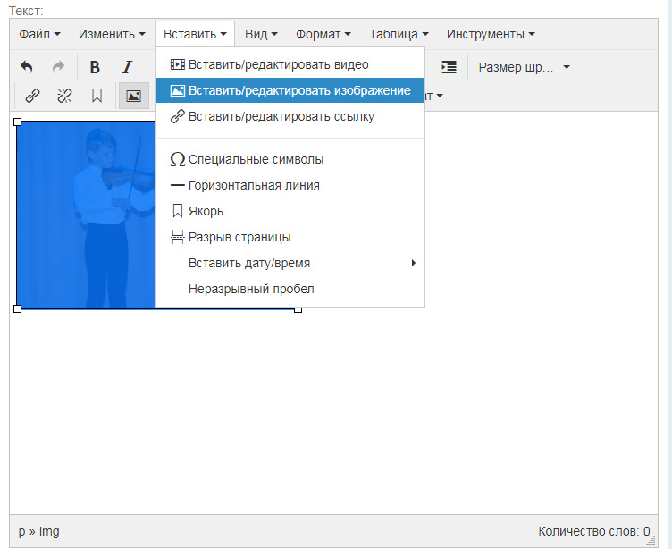672x549 pixels.
Task: Select Специальные символы entry
Action: pyautogui.click(x=290, y=159)
